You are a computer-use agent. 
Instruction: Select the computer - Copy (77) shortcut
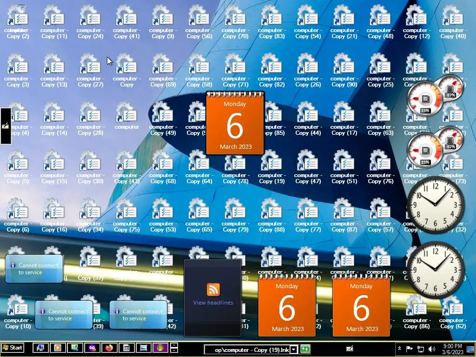[x=308, y=216]
